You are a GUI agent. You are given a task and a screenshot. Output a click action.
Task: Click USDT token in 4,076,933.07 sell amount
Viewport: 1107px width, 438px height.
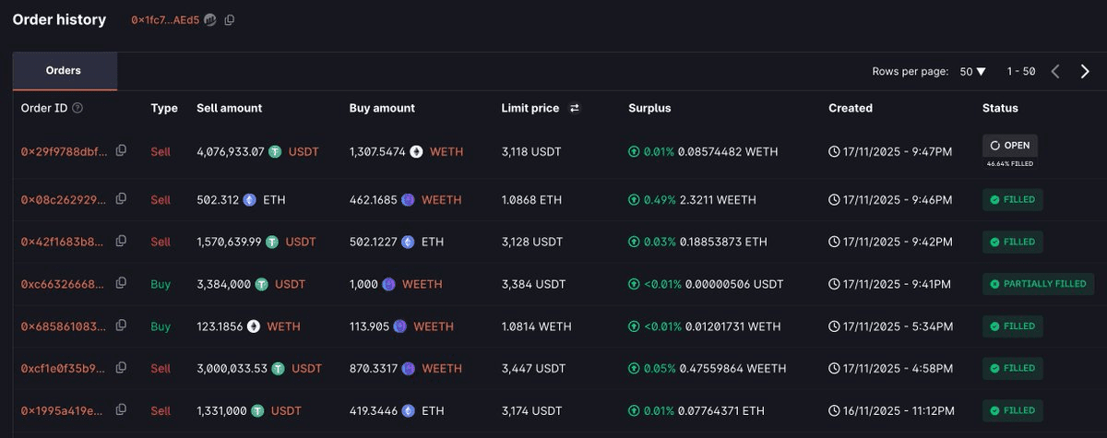pos(304,151)
